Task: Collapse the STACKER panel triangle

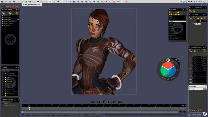Action: [189, 14]
